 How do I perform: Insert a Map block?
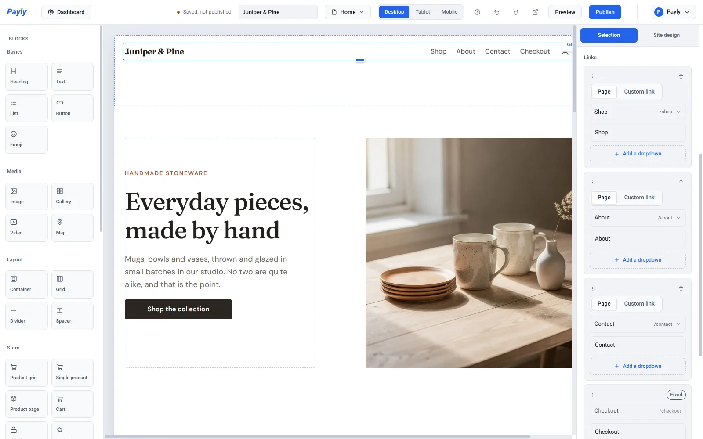coord(72,228)
